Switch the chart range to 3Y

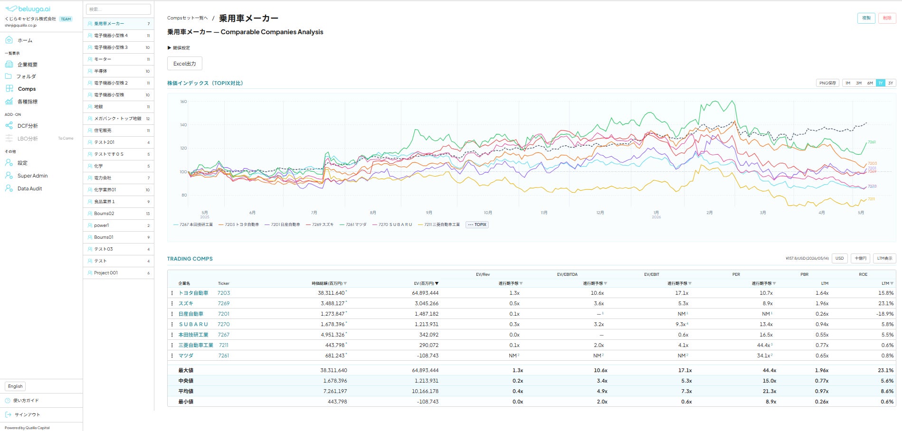click(891, 83)
